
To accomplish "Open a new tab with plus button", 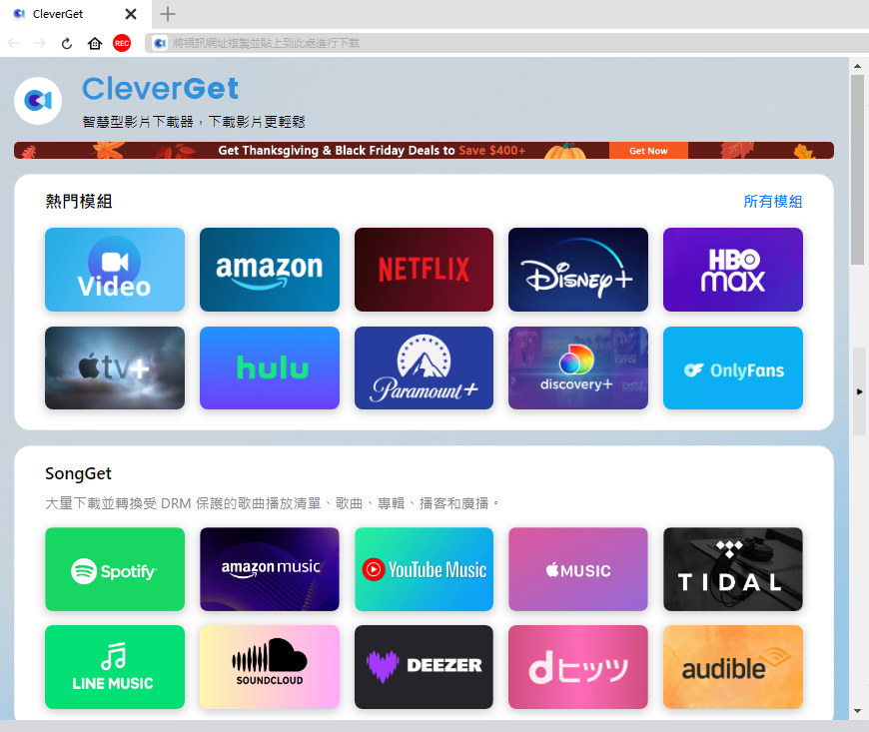I will click(168, 14).
